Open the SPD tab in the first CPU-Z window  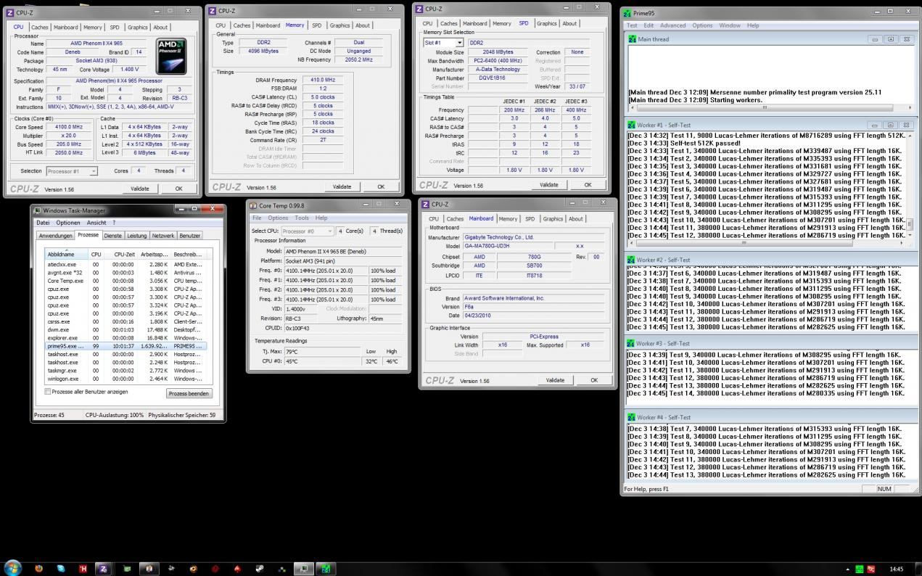click(x=115, y=28)
